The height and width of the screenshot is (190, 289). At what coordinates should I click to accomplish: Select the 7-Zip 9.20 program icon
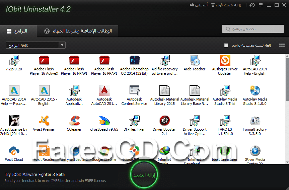14,60
